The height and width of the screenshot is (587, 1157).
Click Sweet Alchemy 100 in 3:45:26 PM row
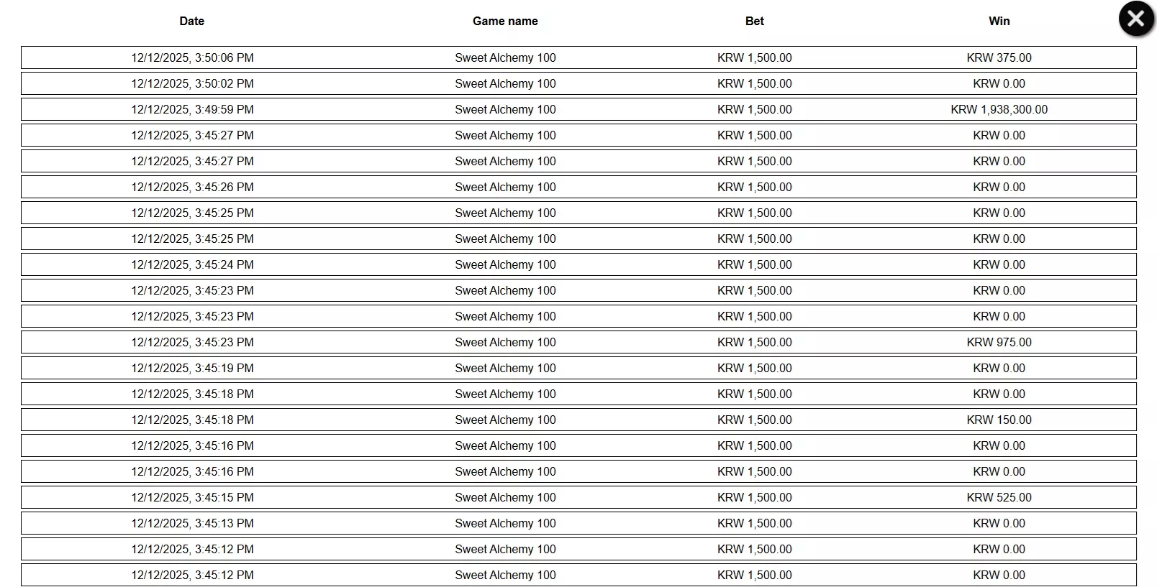click(x=505, y=187)
